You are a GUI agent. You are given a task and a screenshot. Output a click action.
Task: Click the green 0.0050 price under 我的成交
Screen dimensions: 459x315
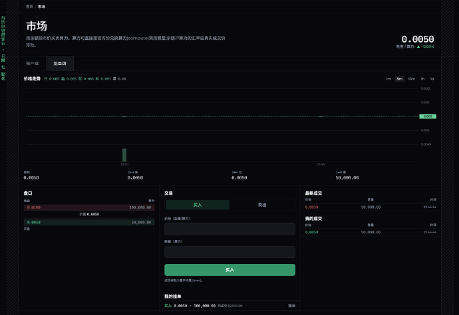pos(311,232)
